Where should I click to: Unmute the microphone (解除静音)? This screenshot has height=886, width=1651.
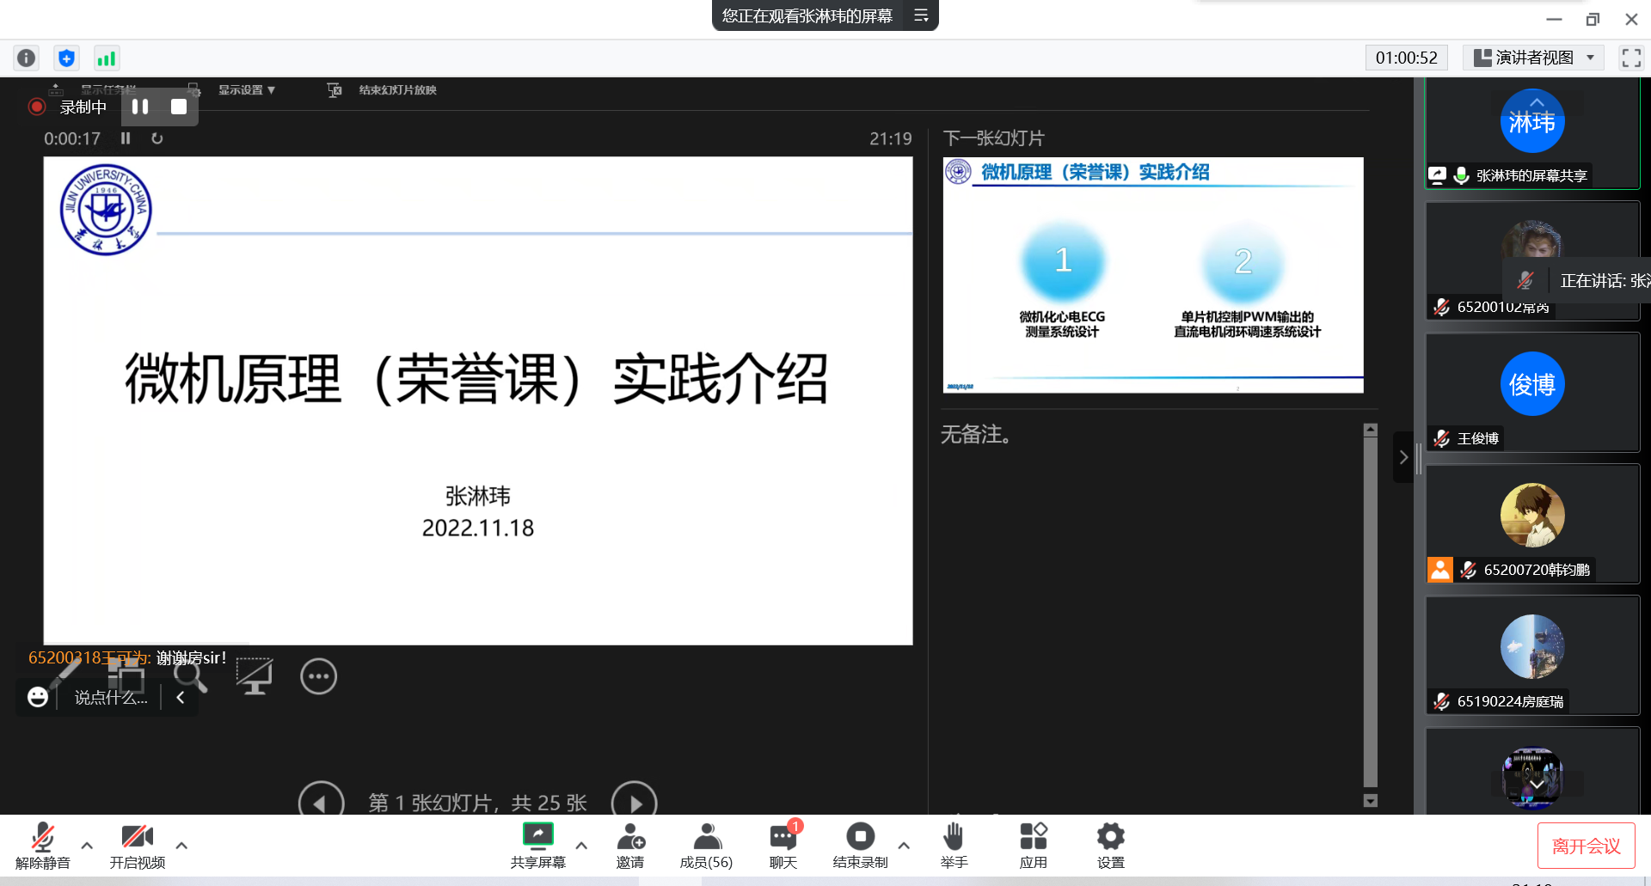tap(42, 845)
